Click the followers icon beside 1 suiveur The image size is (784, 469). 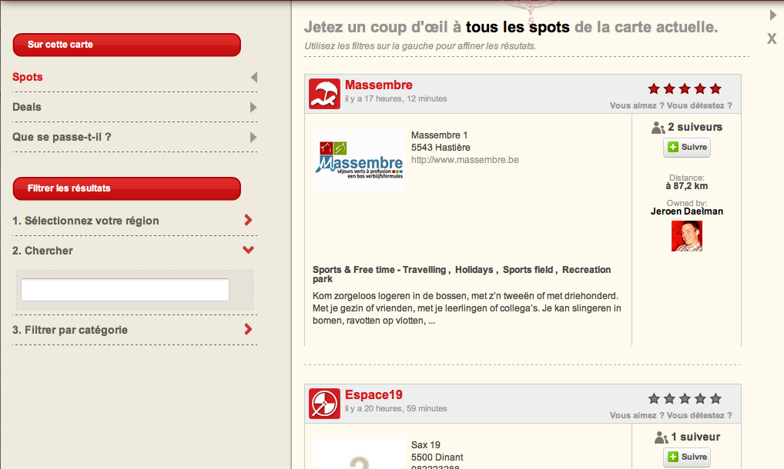click(661, 437)
